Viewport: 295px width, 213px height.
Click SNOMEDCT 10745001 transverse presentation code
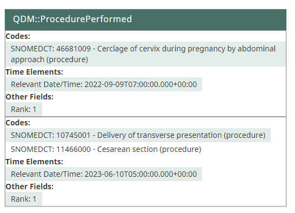(x=138, y=135)
